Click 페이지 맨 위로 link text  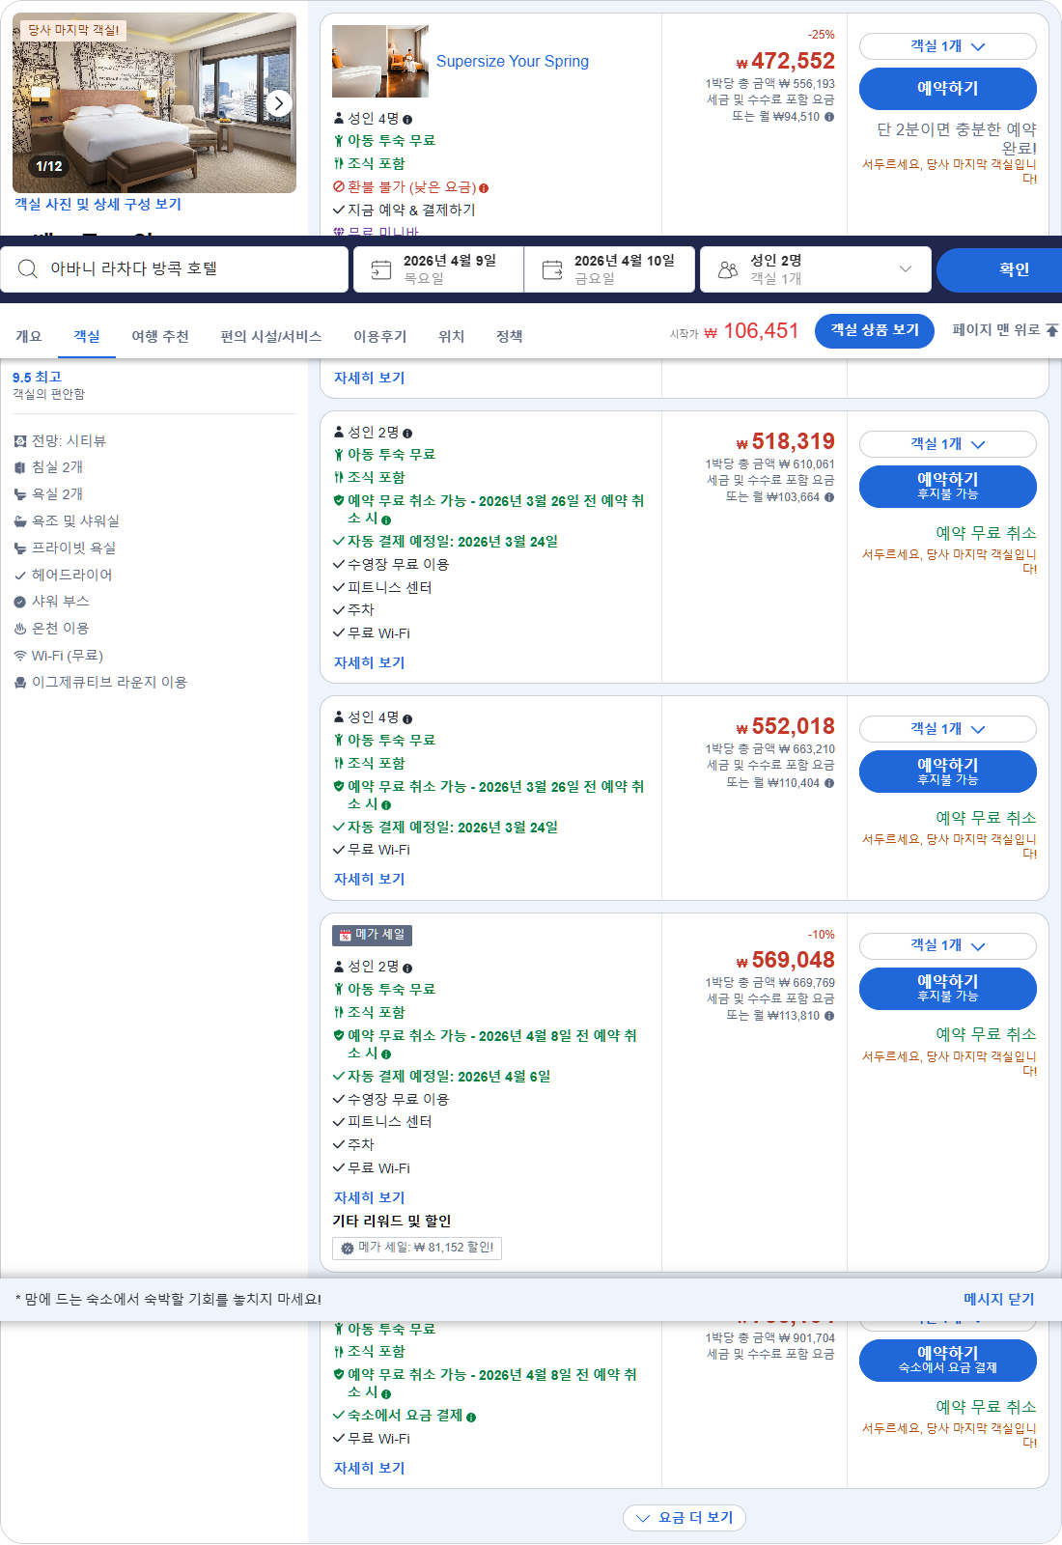pyautogui.click(x=995, y=330)
